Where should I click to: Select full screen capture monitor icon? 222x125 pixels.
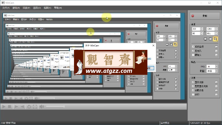point(205,39)
